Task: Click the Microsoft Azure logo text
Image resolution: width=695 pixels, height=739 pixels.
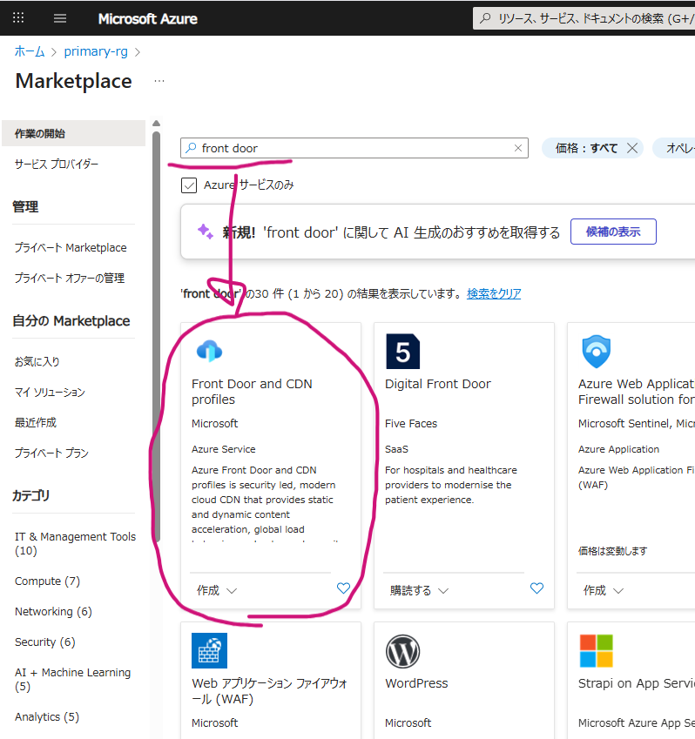Action: (x=147, y=19)
